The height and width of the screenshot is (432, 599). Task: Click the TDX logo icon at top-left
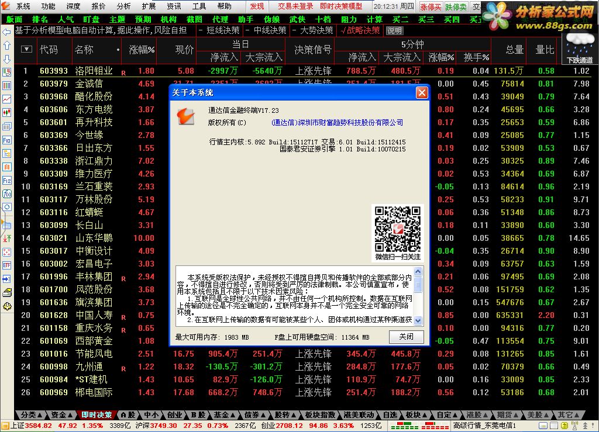(x=6, y=5)
